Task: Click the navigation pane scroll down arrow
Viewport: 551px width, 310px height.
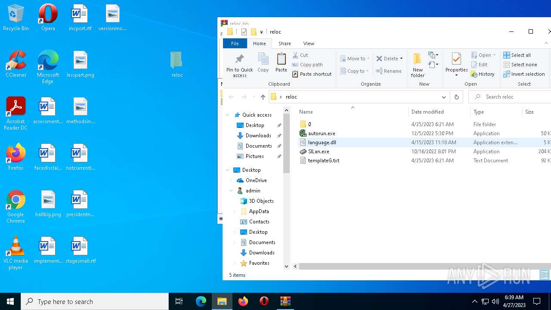Action: [x=287, y=266]
